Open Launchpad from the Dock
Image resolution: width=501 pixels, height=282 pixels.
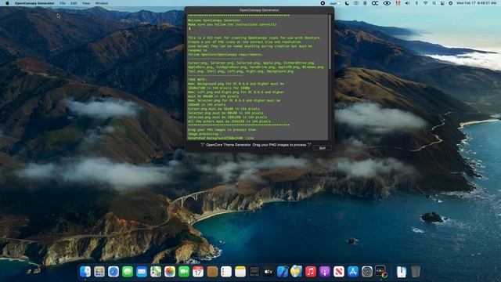coord(99,272)
